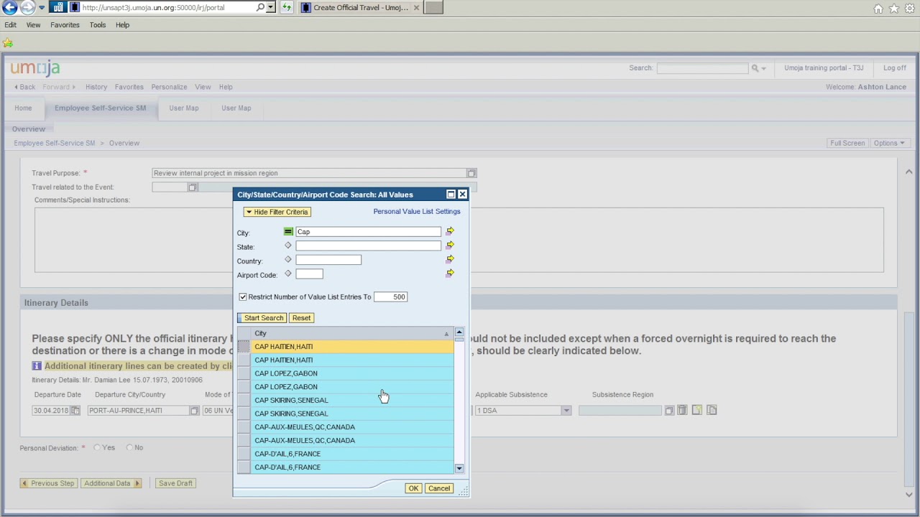Open the Departure Date calendar picker
This screenshot has width=920, height=517.
point(75,411)
